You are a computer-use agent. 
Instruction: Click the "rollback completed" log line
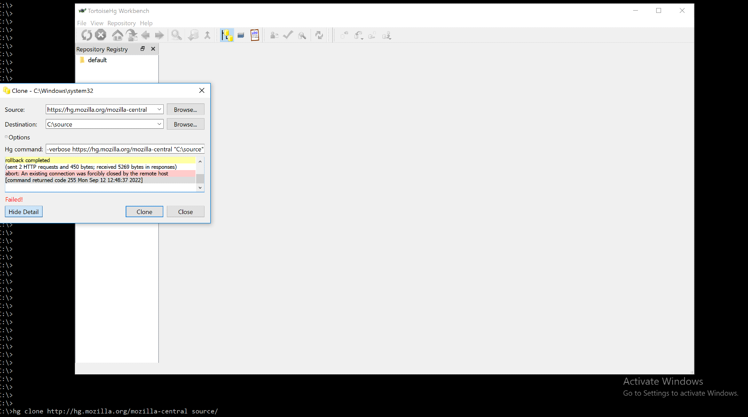[x=28, y=160]
